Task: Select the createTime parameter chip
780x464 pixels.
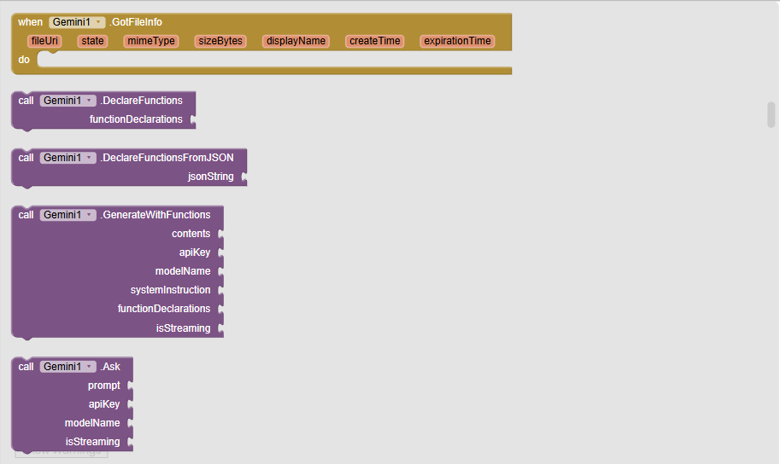Action: point(374,41)
